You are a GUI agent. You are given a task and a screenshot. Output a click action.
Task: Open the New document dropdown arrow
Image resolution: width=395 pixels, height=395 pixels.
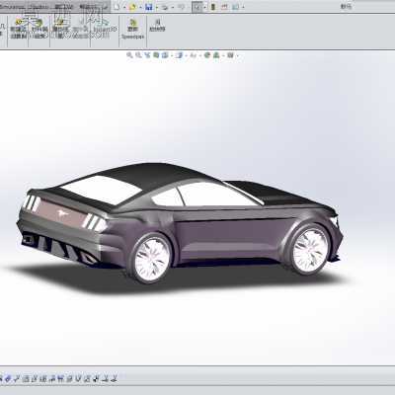pos(124,7)
